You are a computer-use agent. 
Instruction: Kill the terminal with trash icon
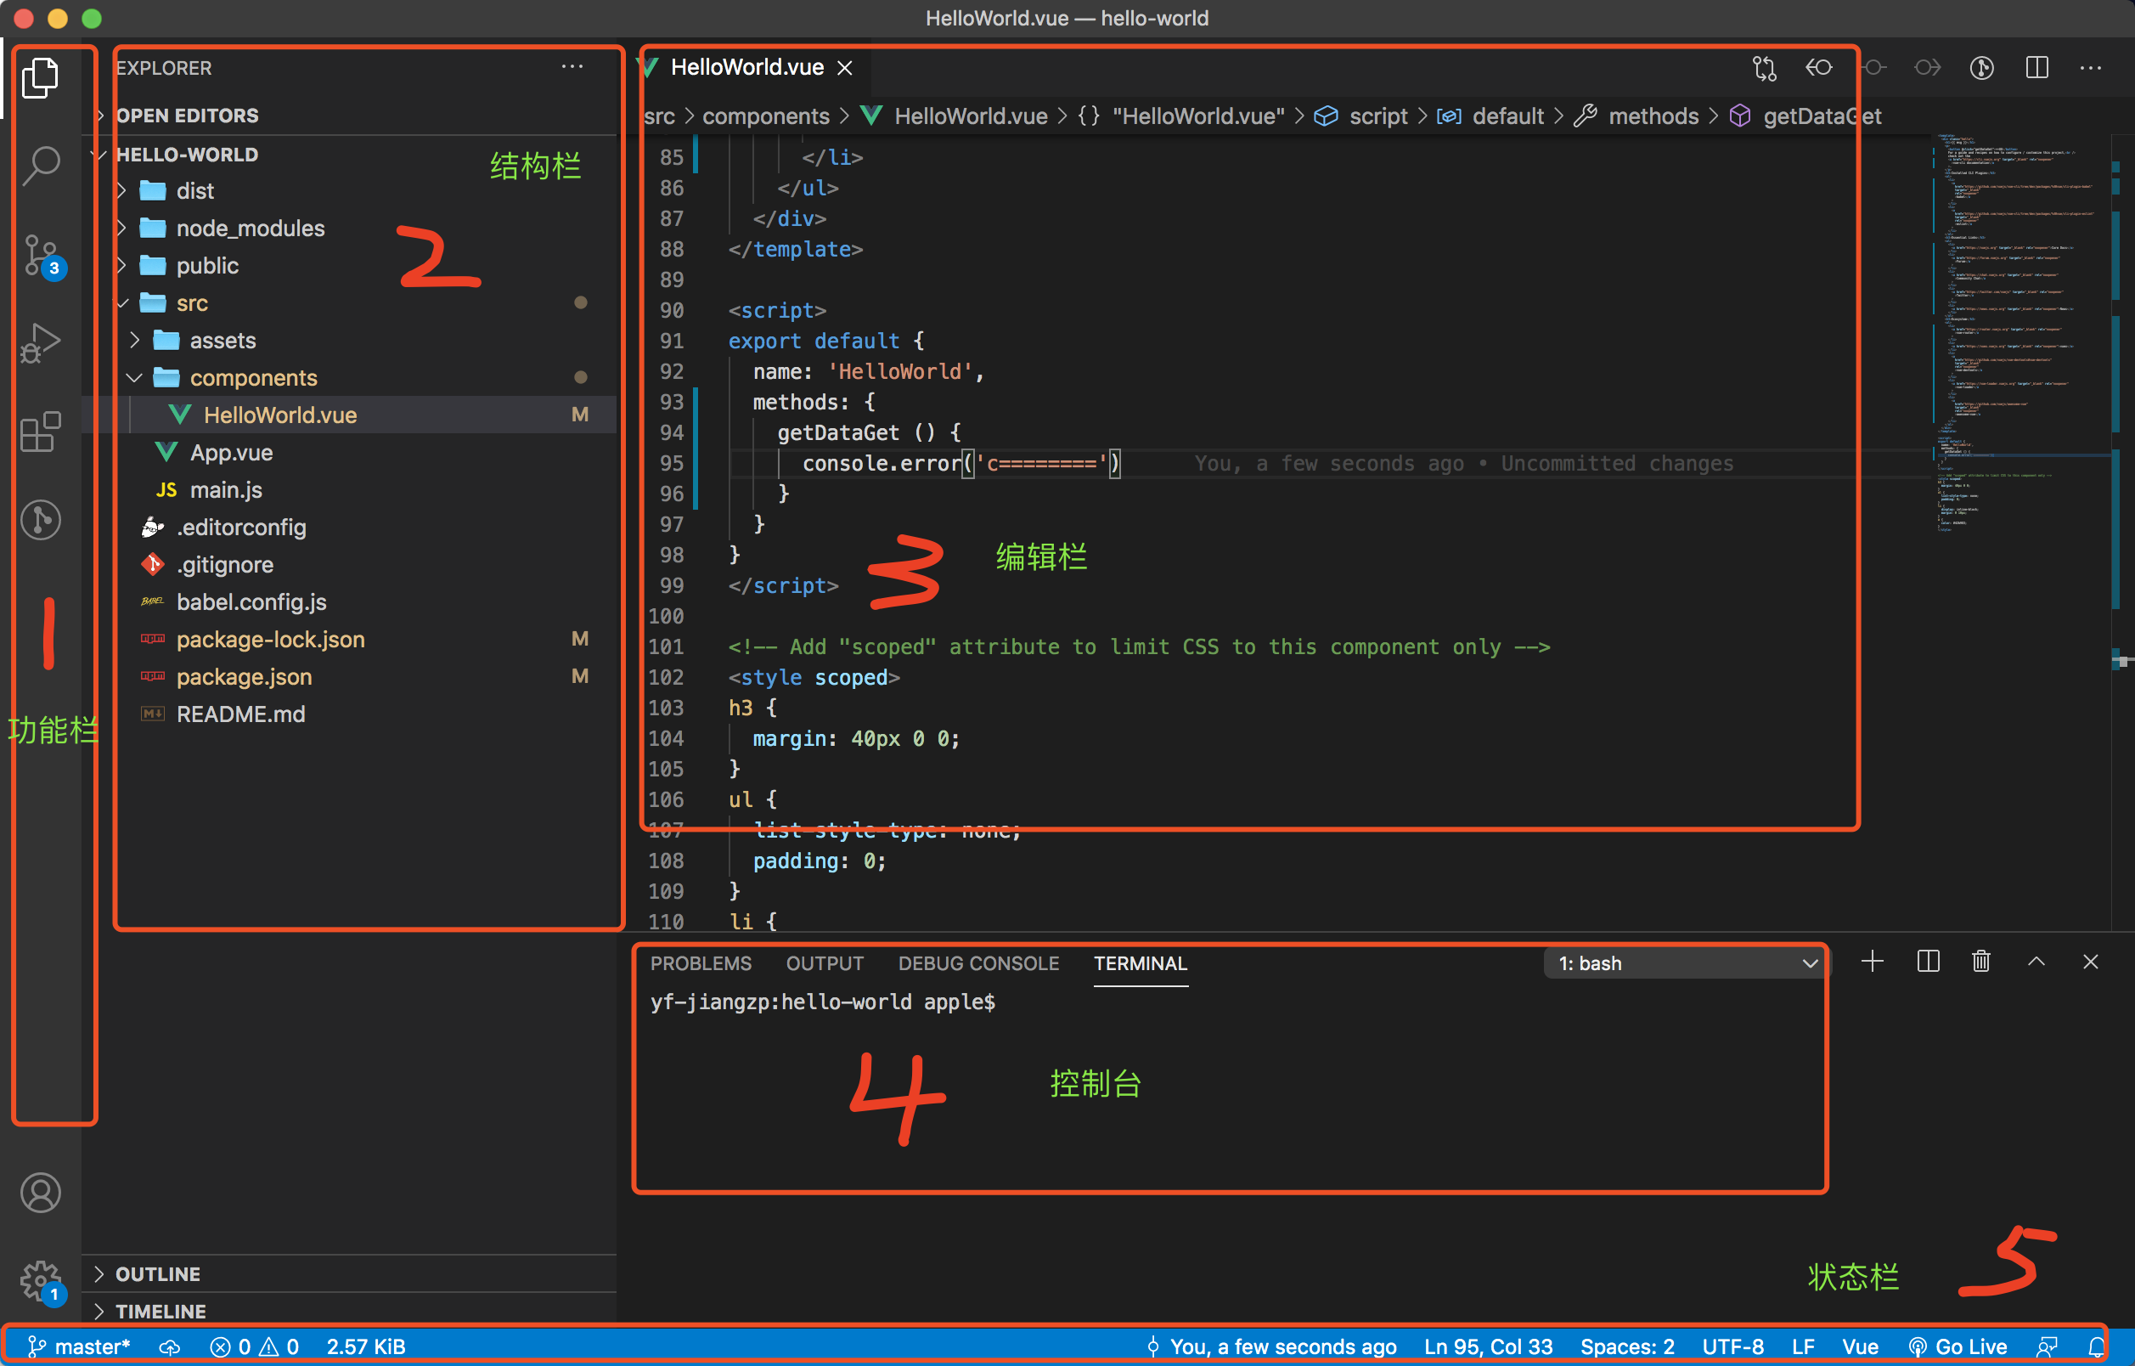(x=1981, y=962)
